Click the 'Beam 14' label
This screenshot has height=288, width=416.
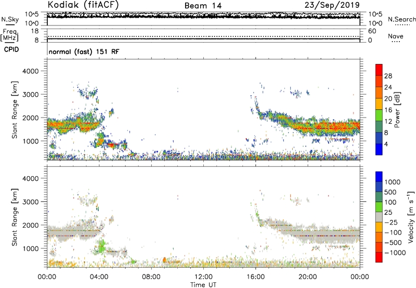click(x=203, y=6)
